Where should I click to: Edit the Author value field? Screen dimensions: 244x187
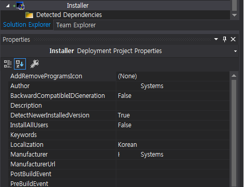[x=173, y=86]
